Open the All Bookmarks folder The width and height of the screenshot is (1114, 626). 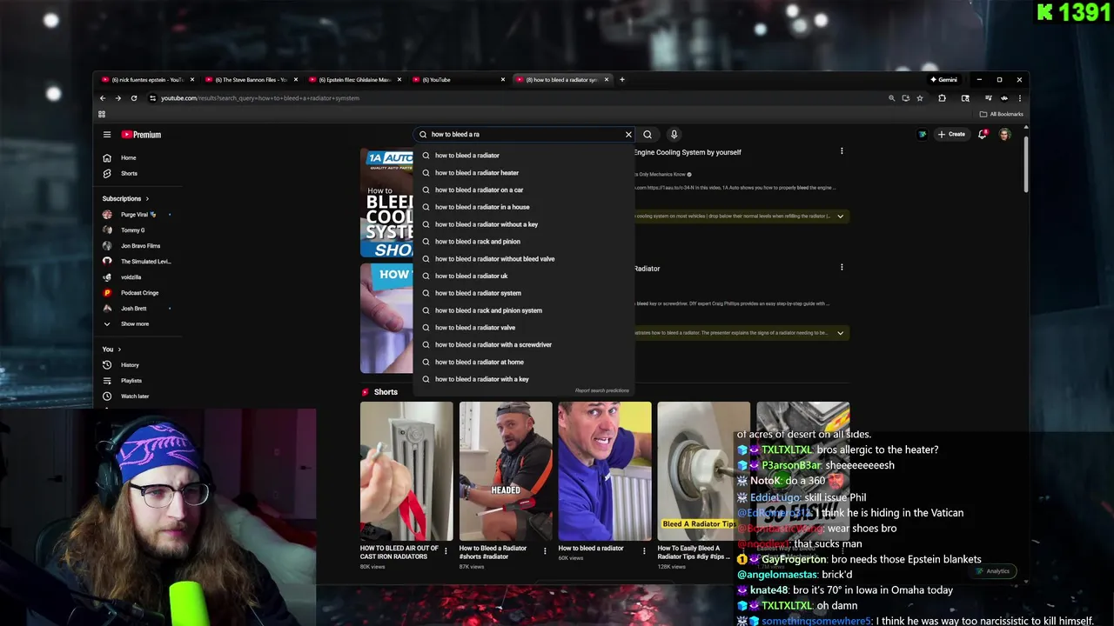(x=1002, y=114)
